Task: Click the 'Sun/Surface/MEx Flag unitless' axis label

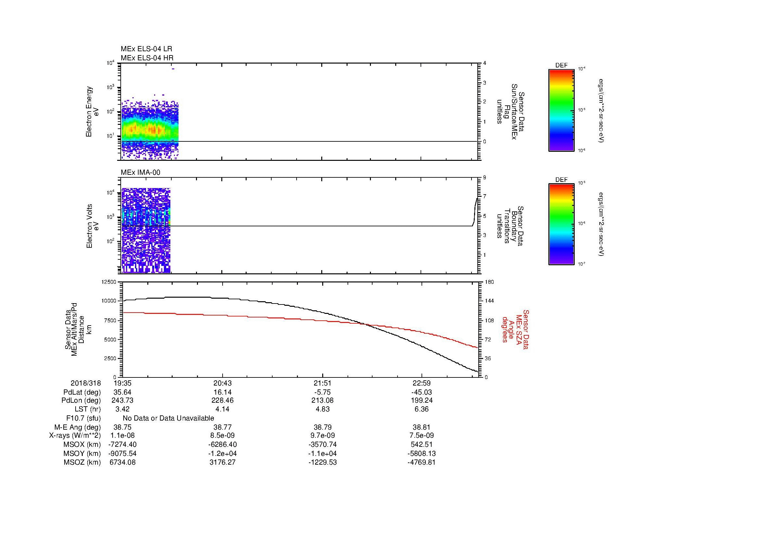Action: (x=511, y=112)
